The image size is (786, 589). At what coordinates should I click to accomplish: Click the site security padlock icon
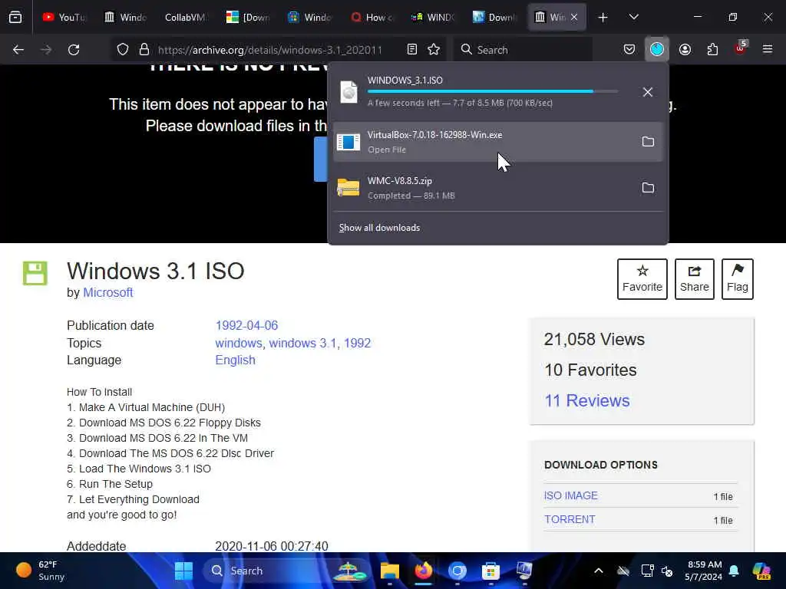point(144,50)
